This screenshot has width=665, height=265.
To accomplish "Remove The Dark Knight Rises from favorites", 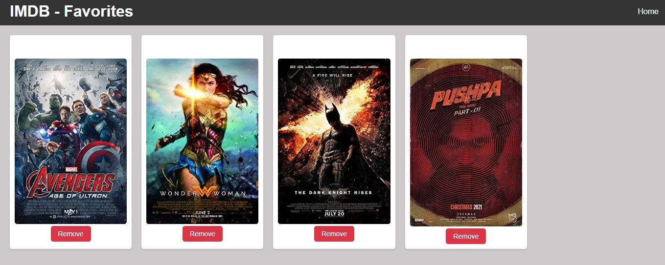I will click(x=334, y=234).
